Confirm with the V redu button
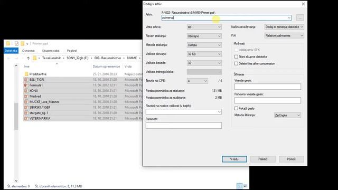This screenshot has height=190, width=338. [x=234, y=159]
